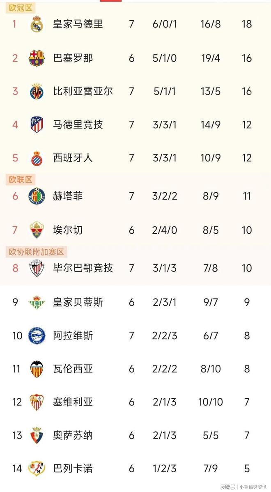
Task: Open the Valencia bat crest
Action: (x=37, y=369)
